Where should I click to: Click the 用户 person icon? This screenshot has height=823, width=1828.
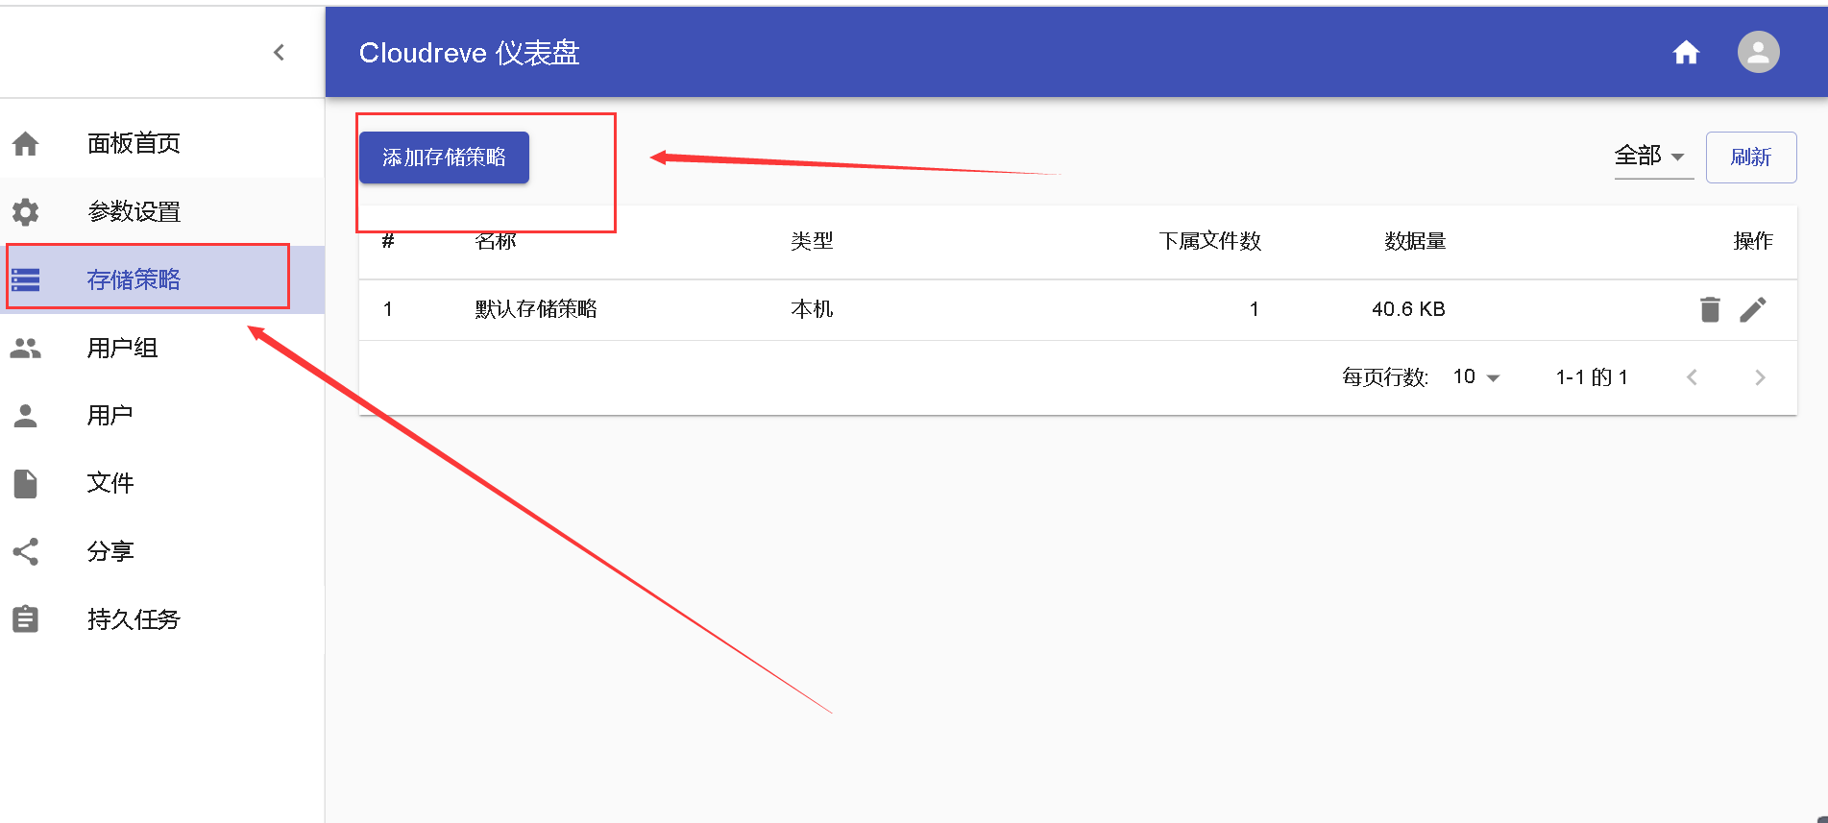[x=26, y=415]
